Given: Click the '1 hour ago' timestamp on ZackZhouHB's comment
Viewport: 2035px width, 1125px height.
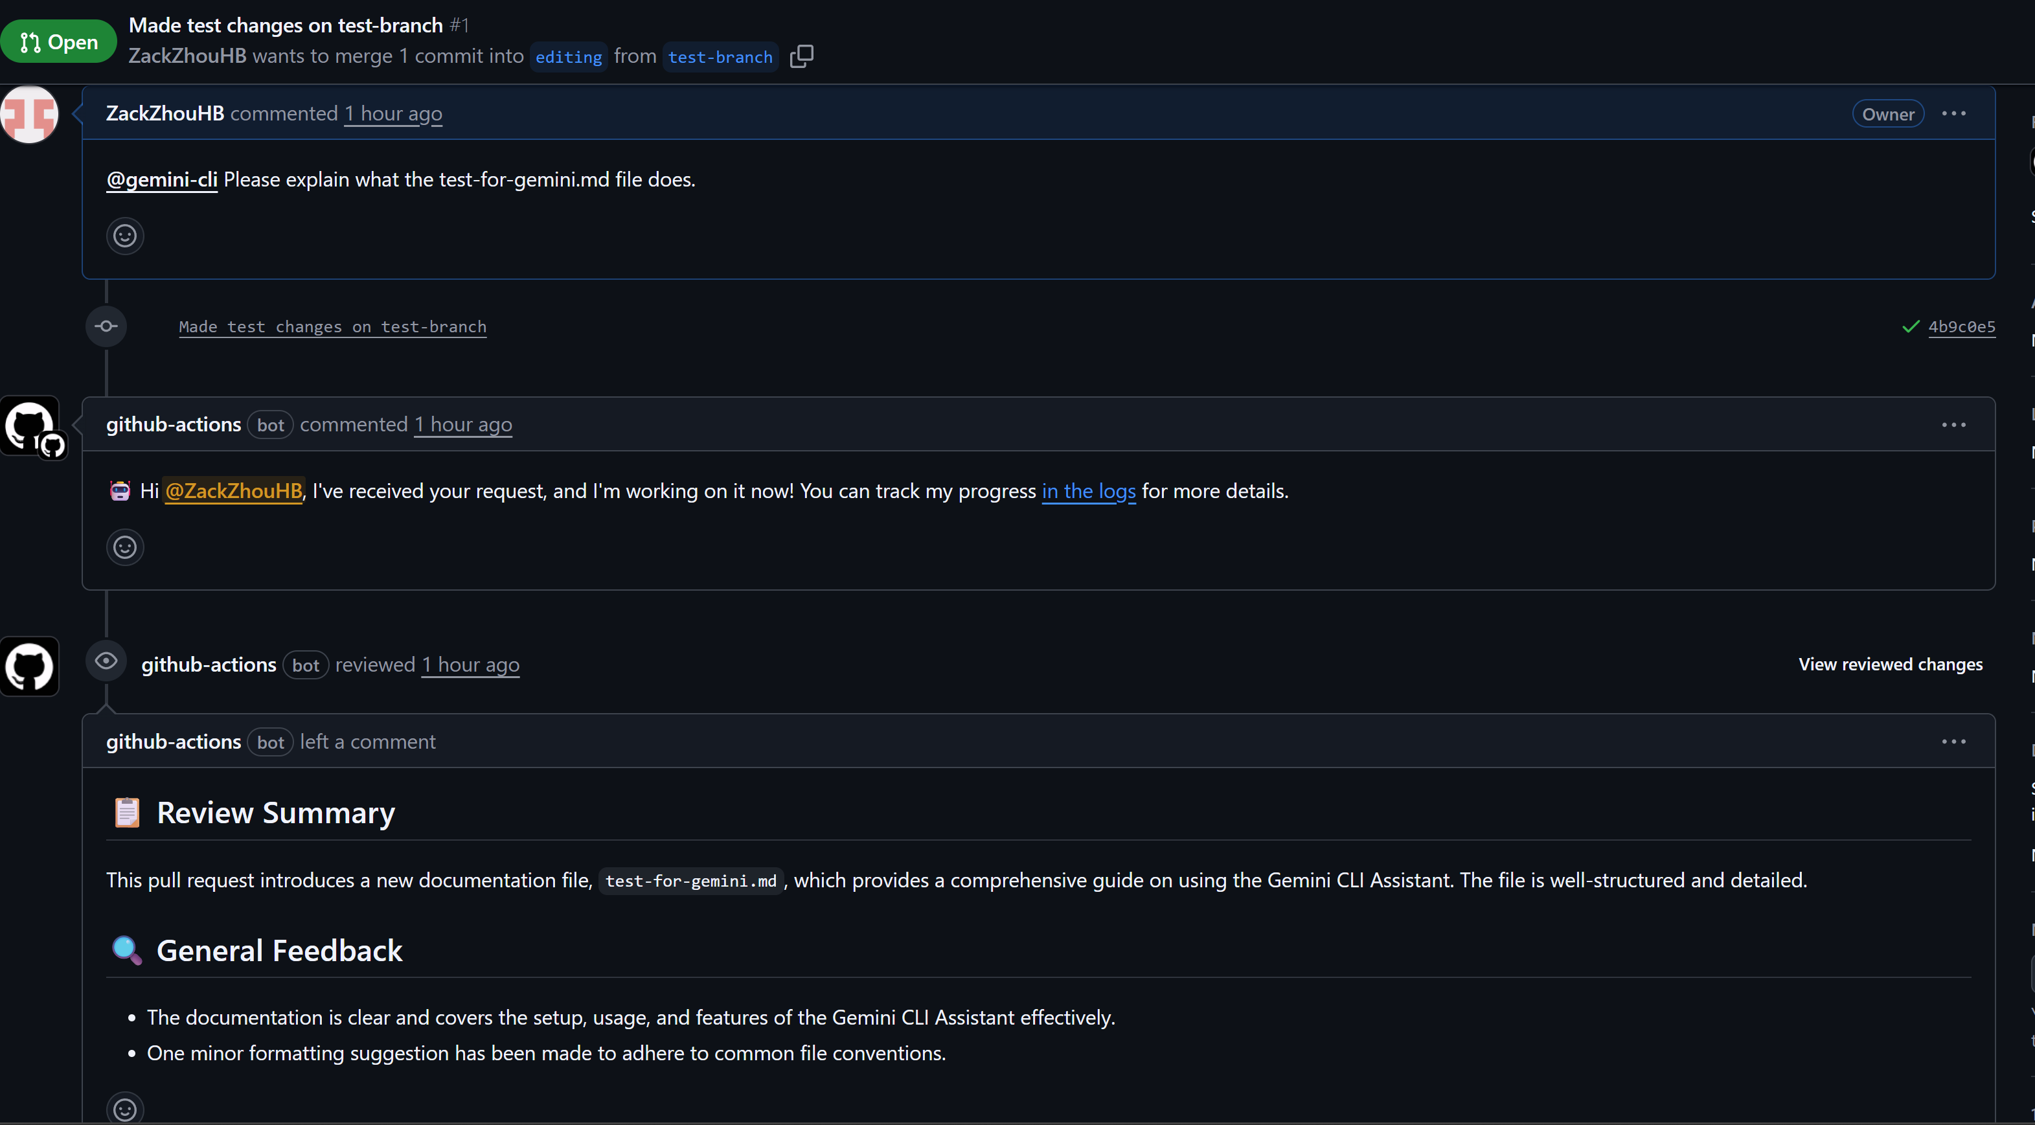Looking at the screenshot, I should coord(393,114).
